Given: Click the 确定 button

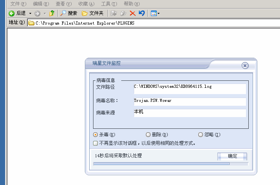Looking at the screenshot, I should pyautogui.click(x=232, y=156).
